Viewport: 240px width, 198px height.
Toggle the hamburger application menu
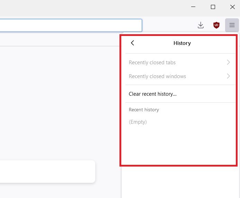pyautogui.click(x=232, y=25)
